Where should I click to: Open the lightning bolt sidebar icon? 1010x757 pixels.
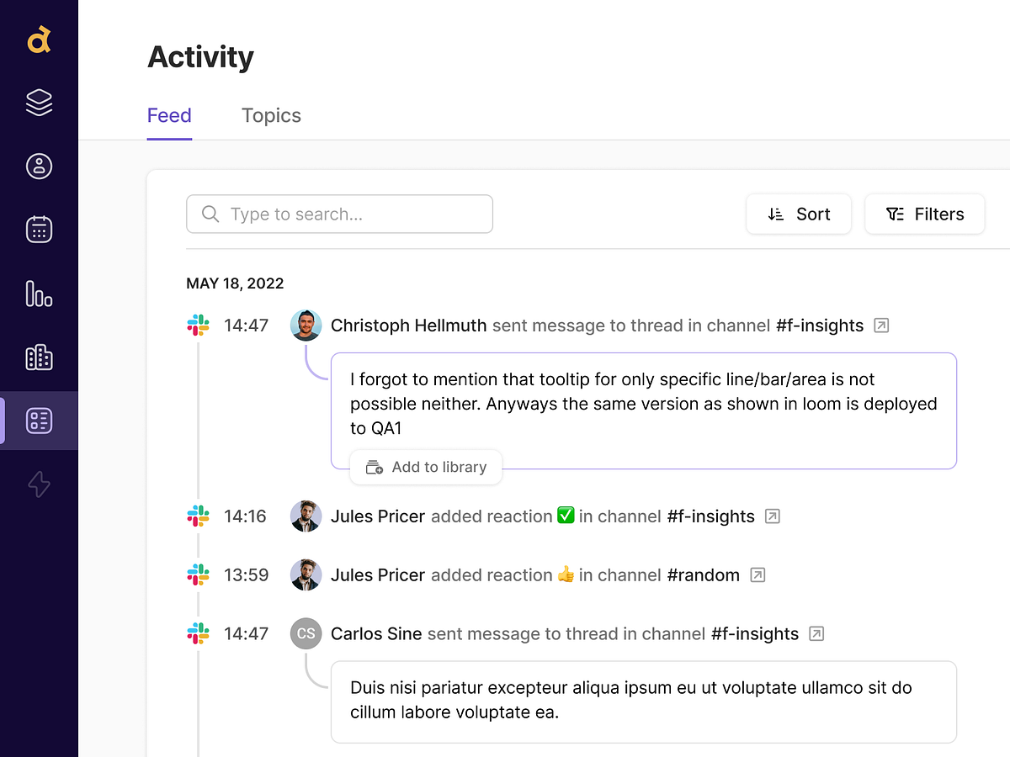[39, 484]
